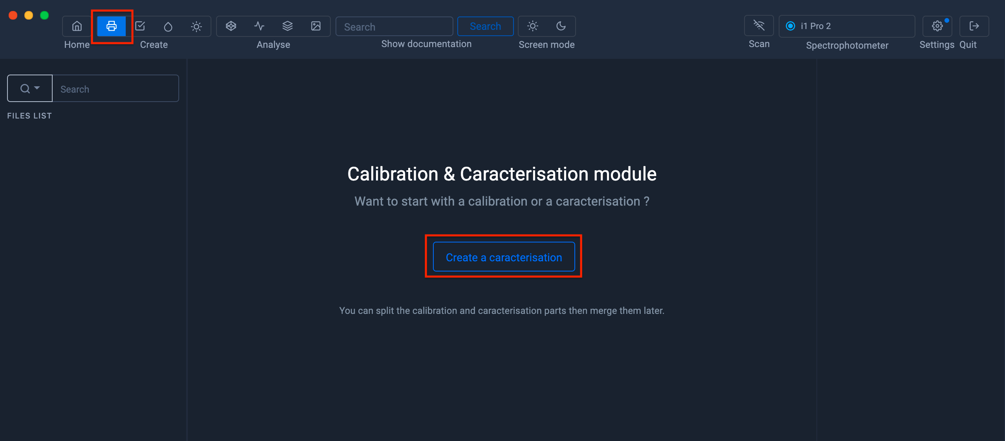
Task: Click the red close window button
Action: 13,15
